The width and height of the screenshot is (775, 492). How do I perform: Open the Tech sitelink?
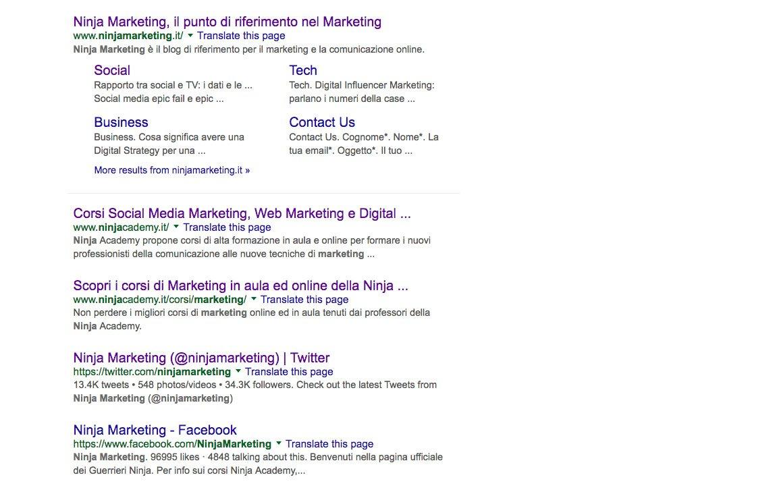coord(302,70)
